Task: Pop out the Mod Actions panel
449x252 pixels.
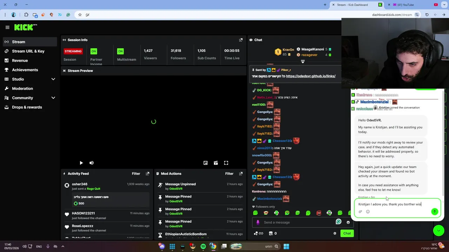Action: pyautogui.click(x=241, y=174)
